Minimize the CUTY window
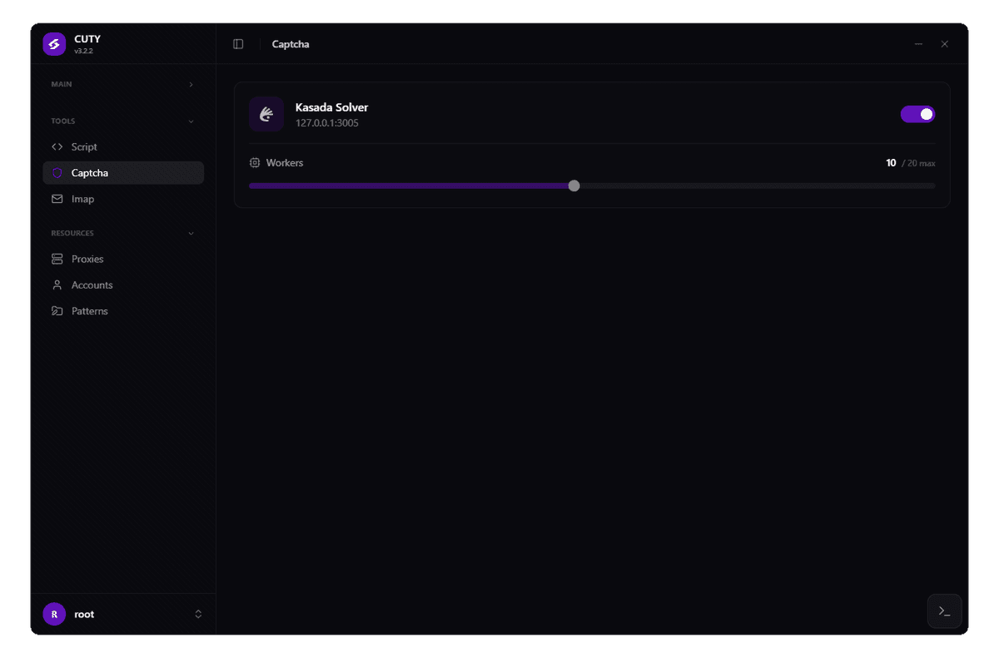This screenshot has width=999, height=658. [x=918, y=44]
